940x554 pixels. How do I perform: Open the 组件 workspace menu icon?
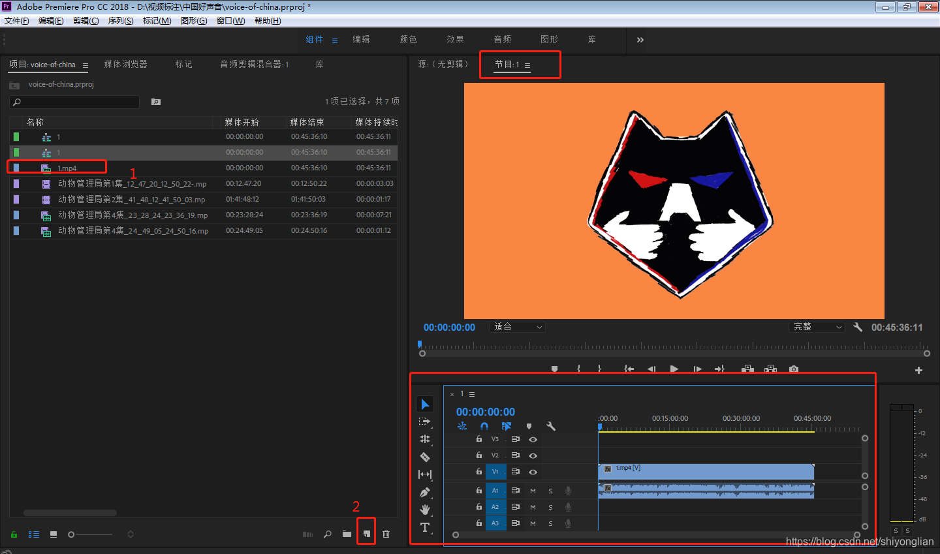(335, 40)
